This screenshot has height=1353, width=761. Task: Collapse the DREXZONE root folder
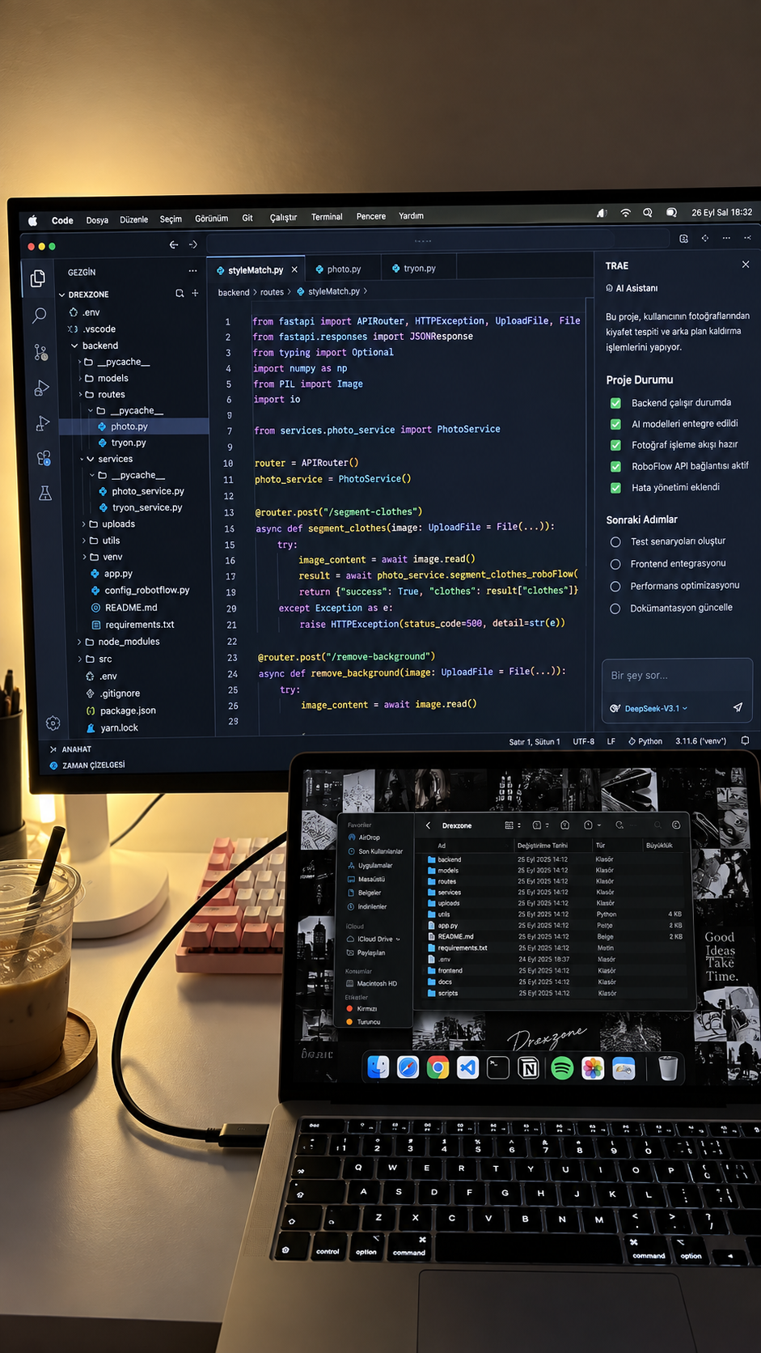[62, 295]
